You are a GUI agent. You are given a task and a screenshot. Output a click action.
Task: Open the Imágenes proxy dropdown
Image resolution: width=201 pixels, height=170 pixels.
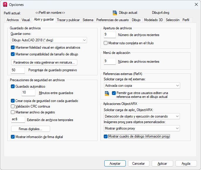(142, 128)
